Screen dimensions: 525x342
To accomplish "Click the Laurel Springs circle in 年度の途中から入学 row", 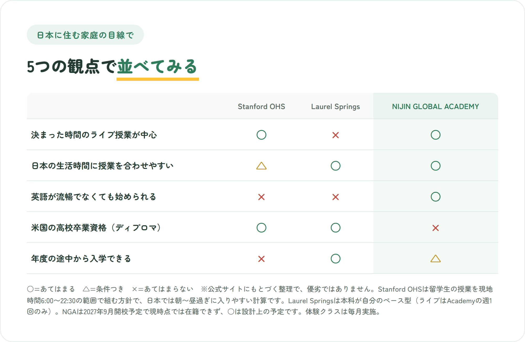I will click(x=335, y=259).
